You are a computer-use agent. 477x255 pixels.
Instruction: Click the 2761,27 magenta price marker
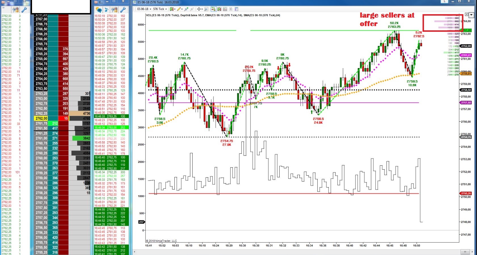466,55
